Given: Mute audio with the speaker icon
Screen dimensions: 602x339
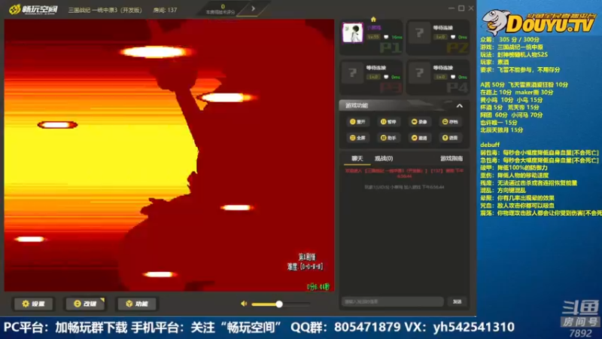Looking at the screenshot, I should (x=244, y=304).
